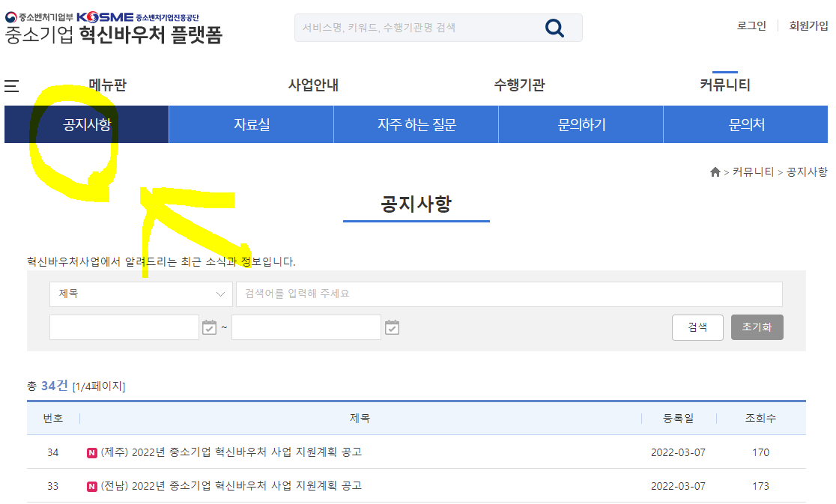Switch to the 자주 하는 질문 tab
836x504 pixels.
coord(415,124)
